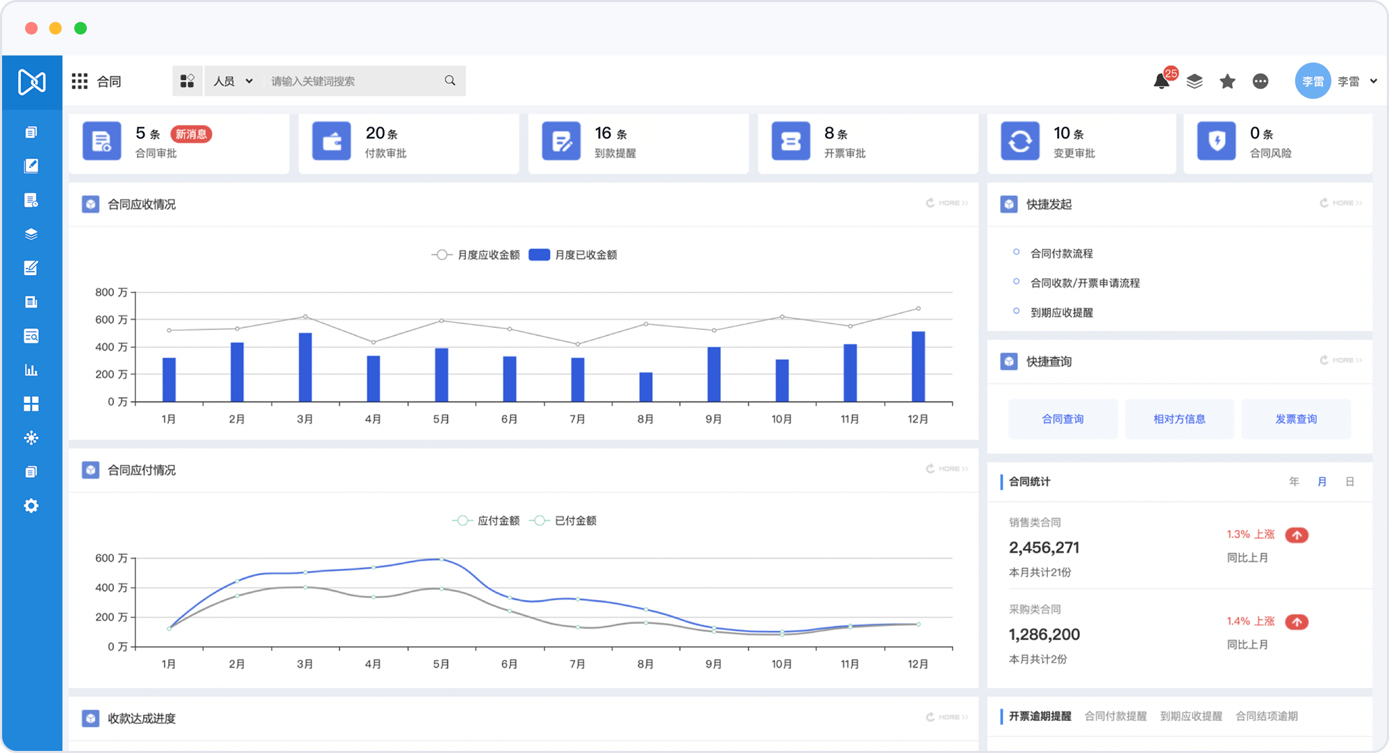Click the notification bell icon
The width and height of the screenshot is (1389, 753).
point(1161,81)
